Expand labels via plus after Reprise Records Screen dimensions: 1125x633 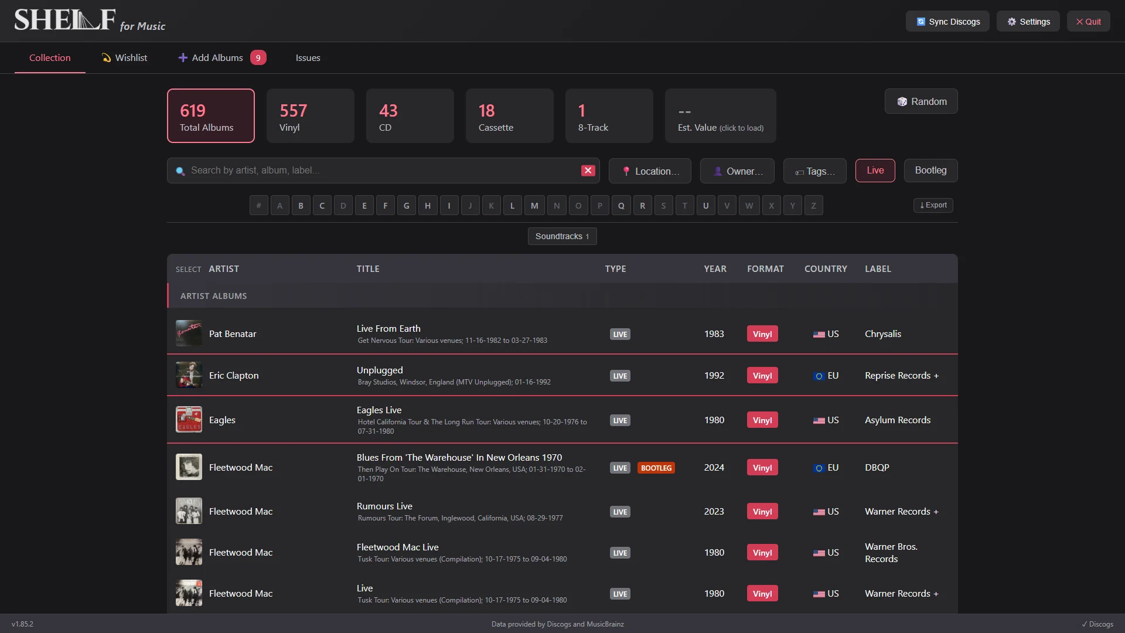coord(936,376)
